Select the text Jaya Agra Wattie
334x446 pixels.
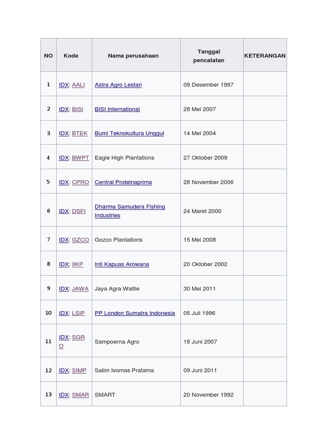pos(117,289)
